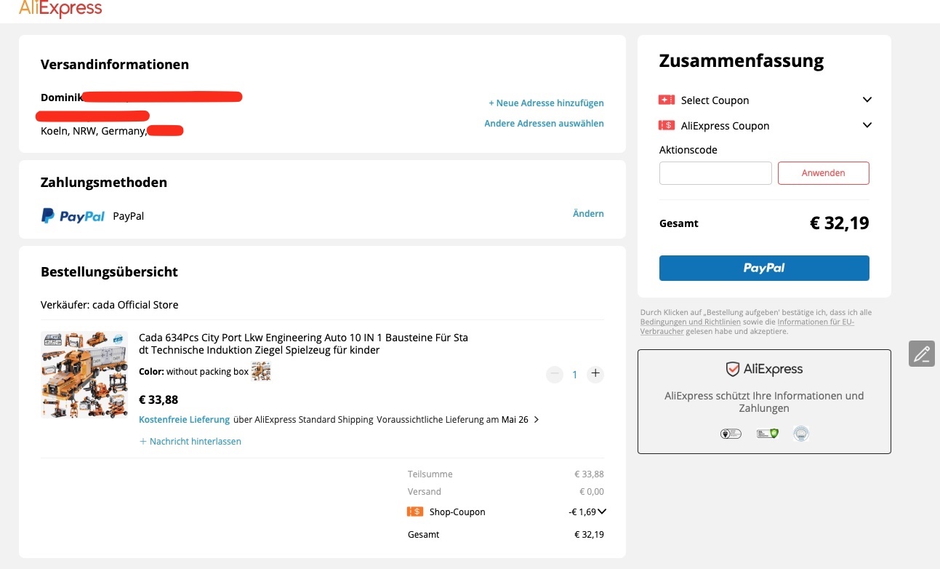Change payment method via Ändern
The height and width of the screenshot is (569, 940).
588,214
